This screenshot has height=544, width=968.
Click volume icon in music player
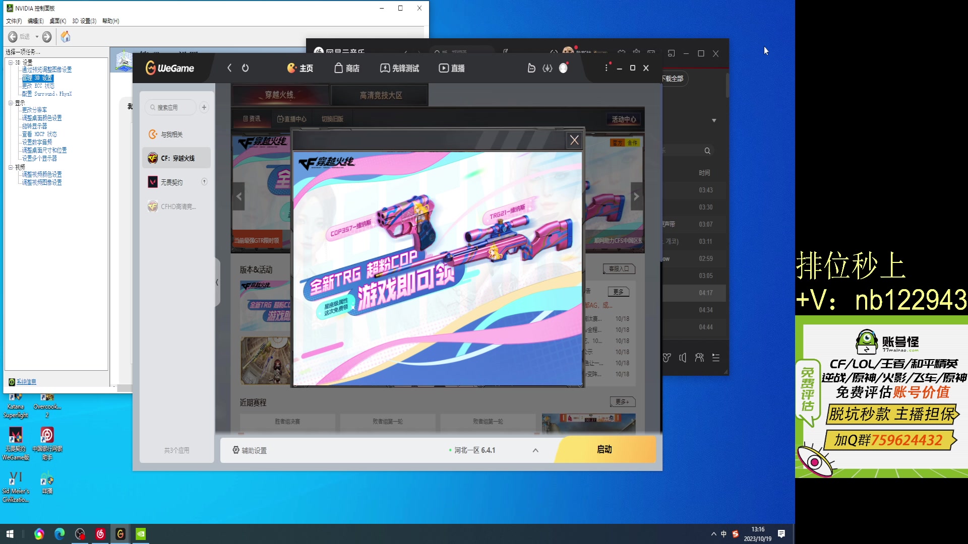click(683, 358)
